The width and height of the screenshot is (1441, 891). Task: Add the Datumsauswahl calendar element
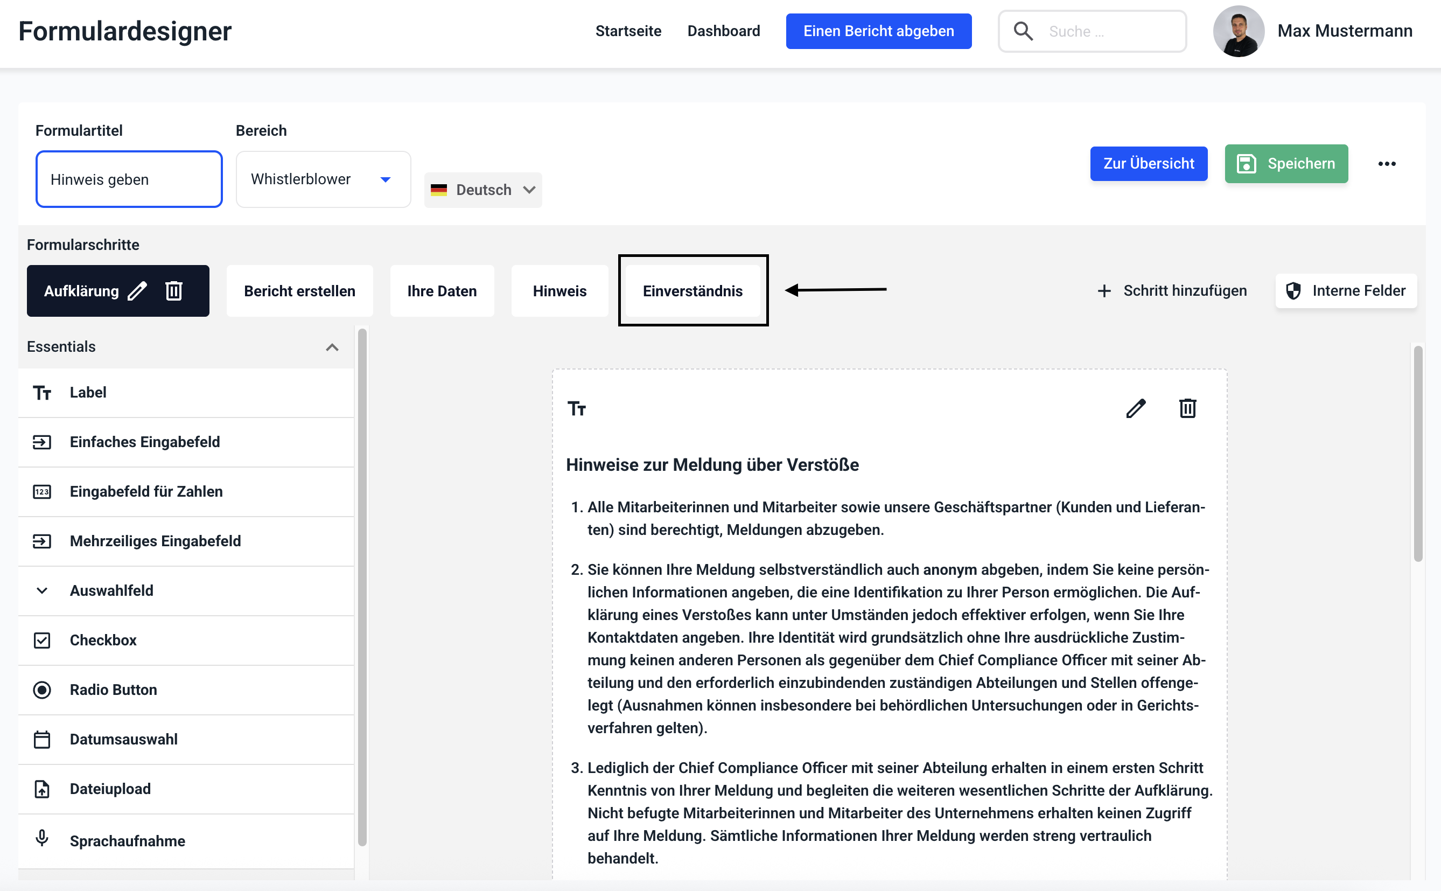[x=123, y=739]
